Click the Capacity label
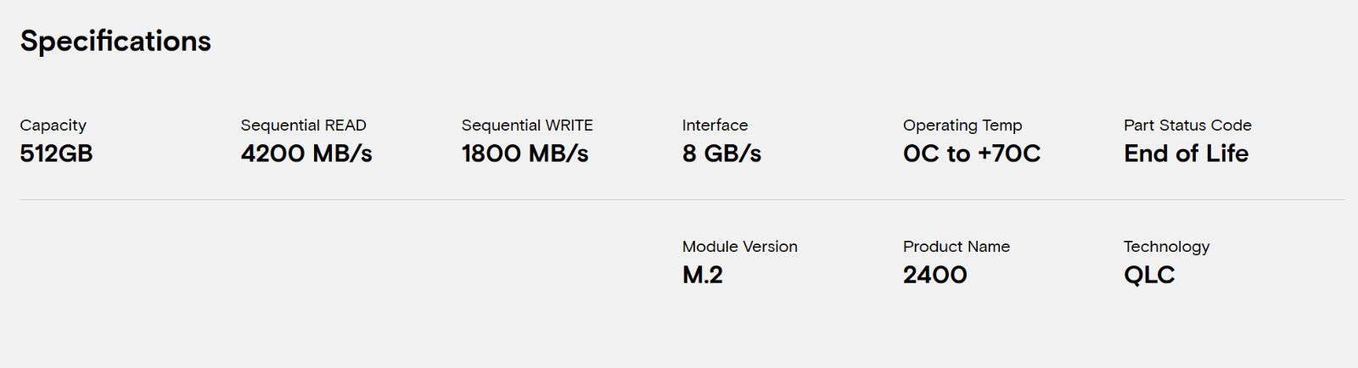The width and height of the screenshot is (1358, 368). pyautogui.click(x=53, y=125)
